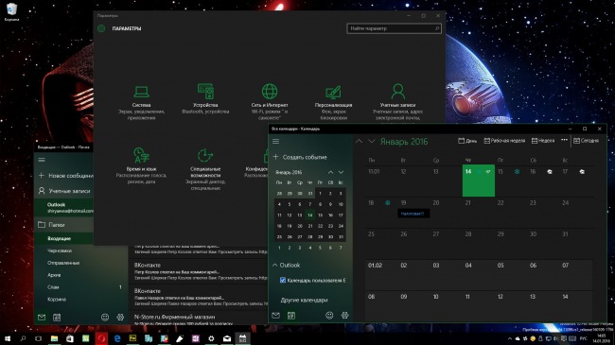The image size is (615, 345).
Task: Click Новое сообщение in Mail
Action: tap(65, 176)
